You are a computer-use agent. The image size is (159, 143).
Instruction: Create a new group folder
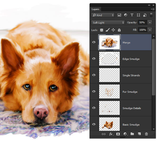132,134
